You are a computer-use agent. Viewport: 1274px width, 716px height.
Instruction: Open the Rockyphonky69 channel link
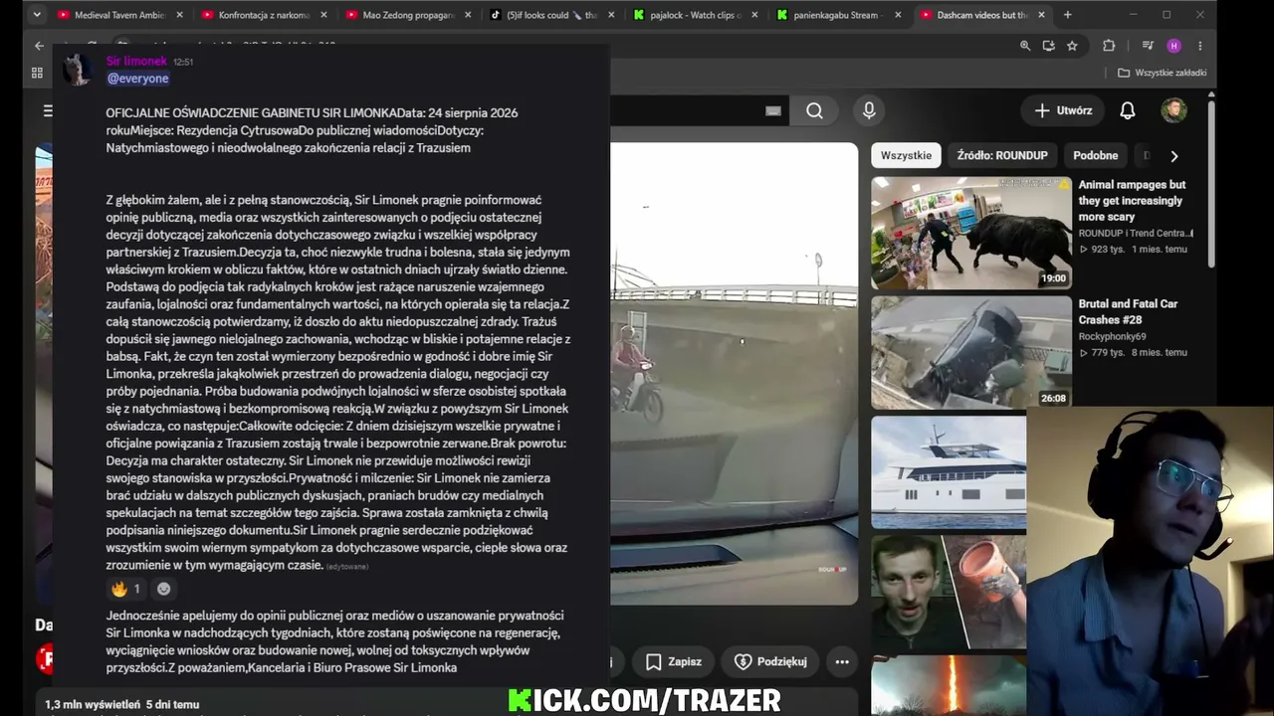(1113, 337)
